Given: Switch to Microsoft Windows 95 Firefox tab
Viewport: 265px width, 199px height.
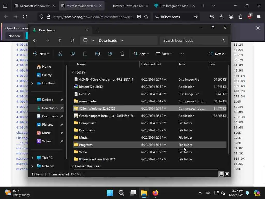Looking at the screenshot, I should (35, 6).
